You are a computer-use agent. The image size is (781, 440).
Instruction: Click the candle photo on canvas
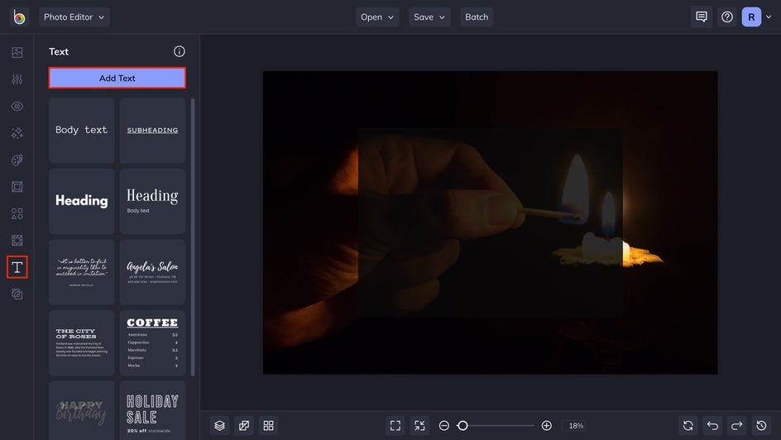pyautogui.click(x=490, y=222)
